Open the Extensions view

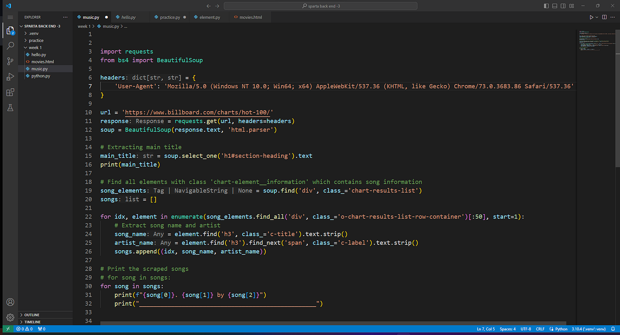(10, 92)
